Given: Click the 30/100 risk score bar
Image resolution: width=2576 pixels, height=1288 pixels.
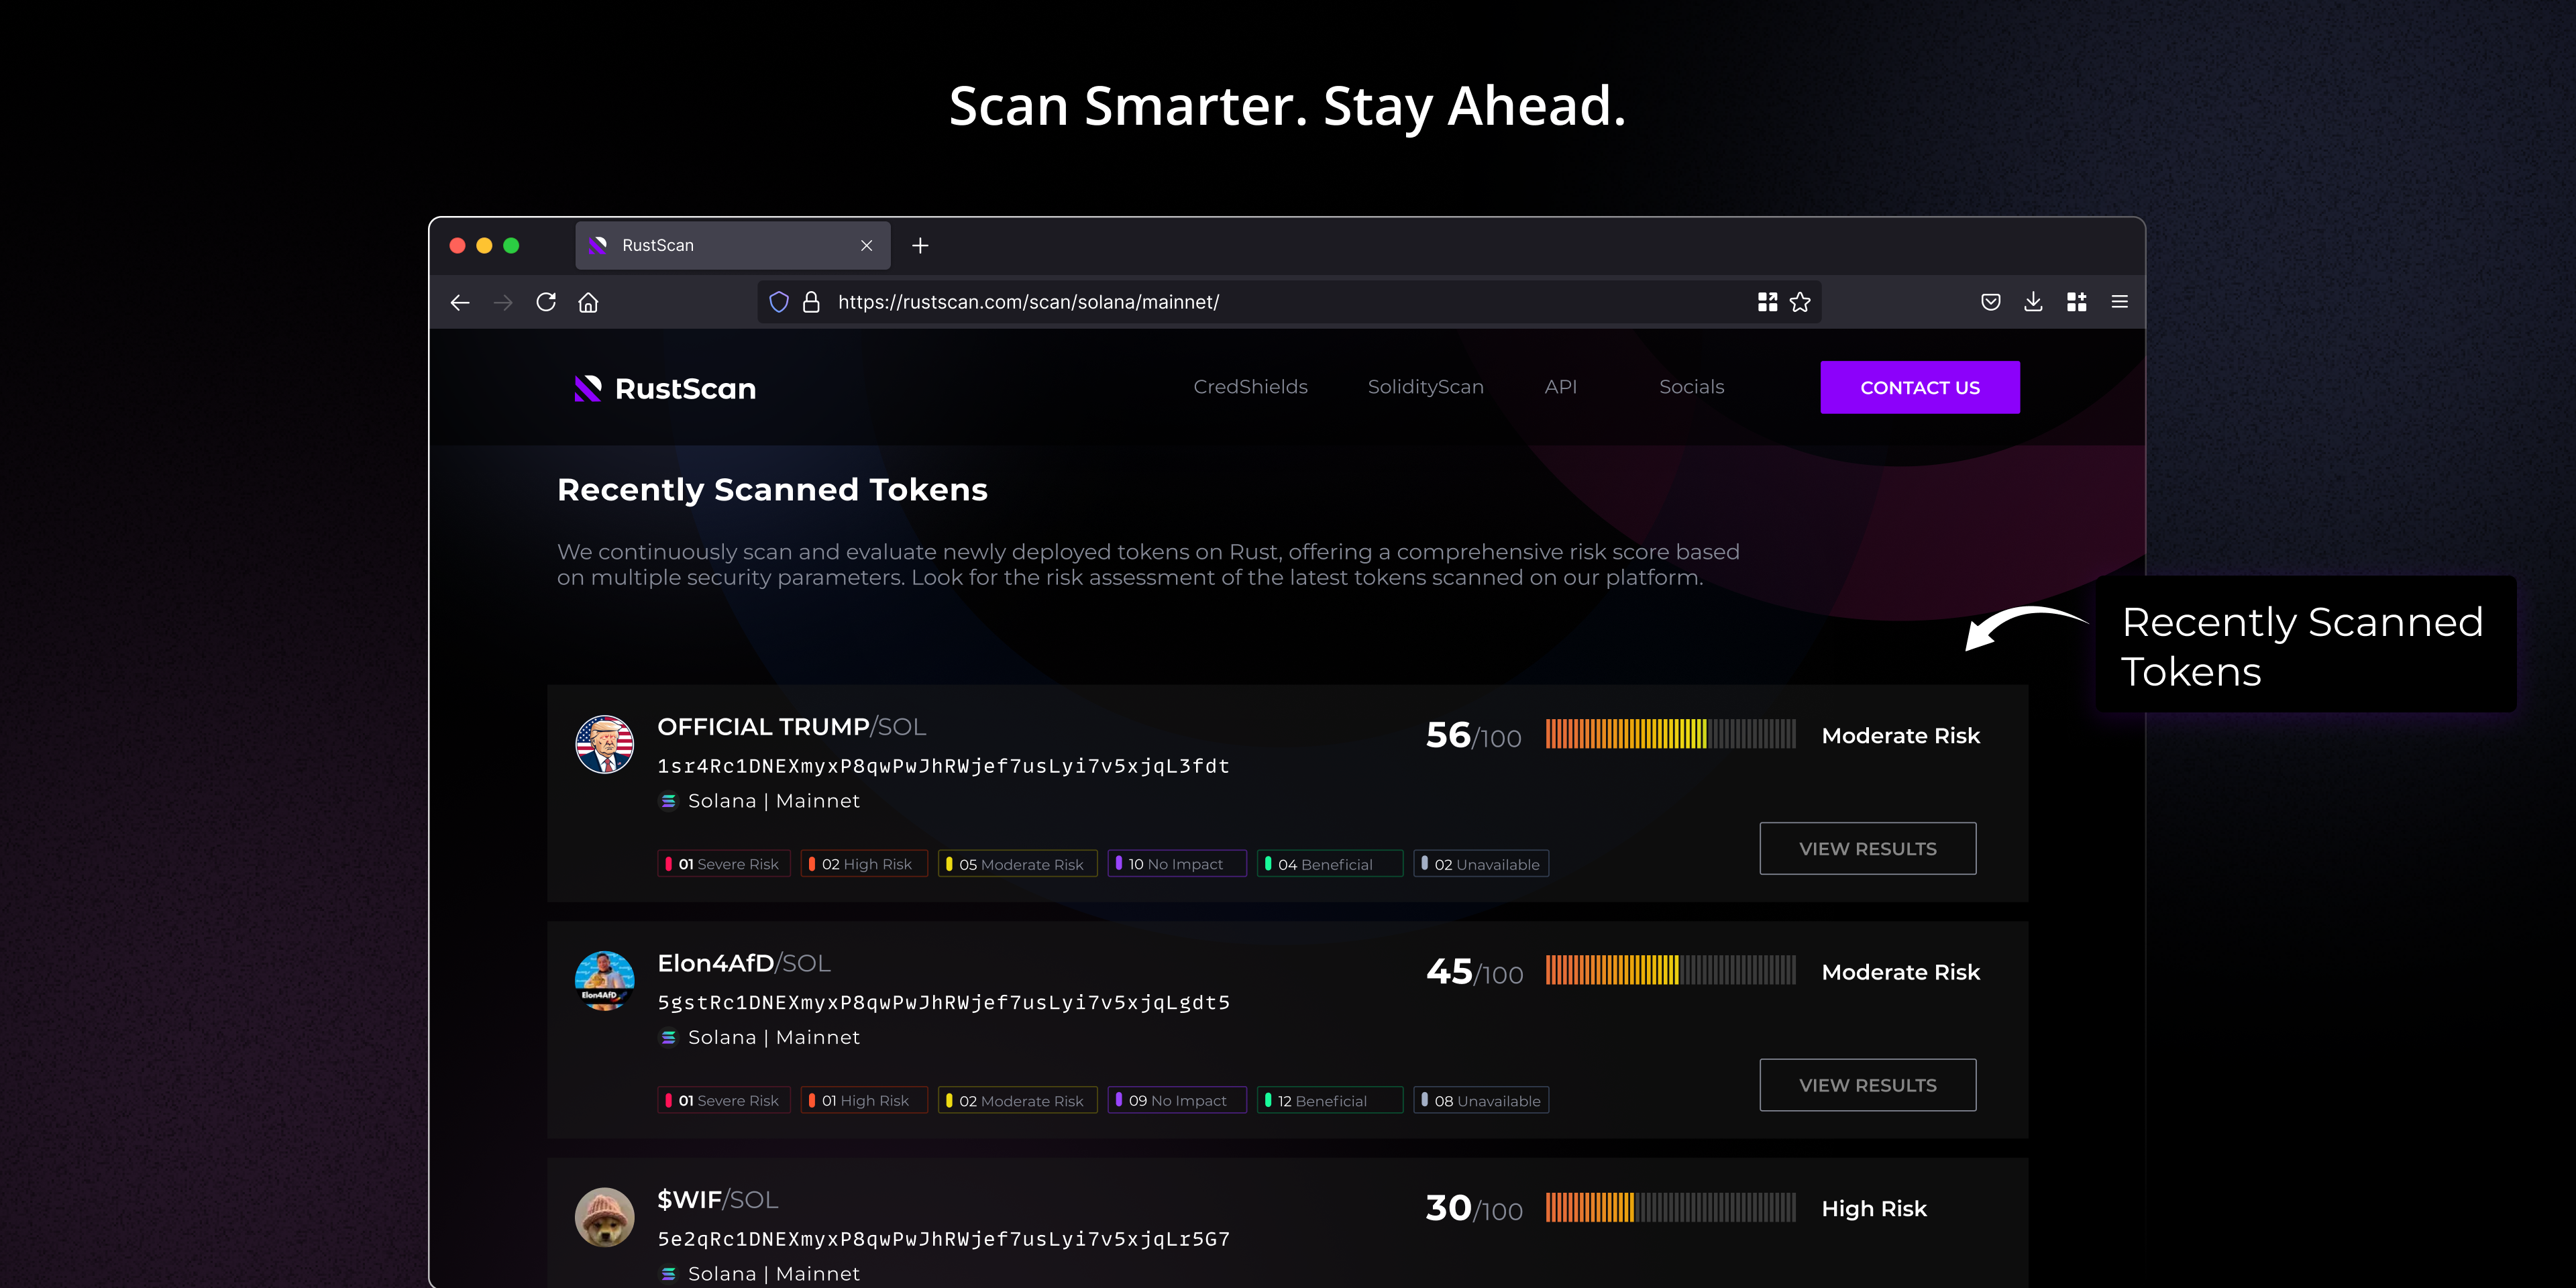Looking at the screenshot, I should pos(1670,1207).
